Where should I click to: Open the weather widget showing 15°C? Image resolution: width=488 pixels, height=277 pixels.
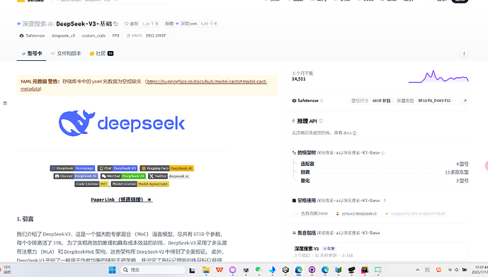coord(6,269)
